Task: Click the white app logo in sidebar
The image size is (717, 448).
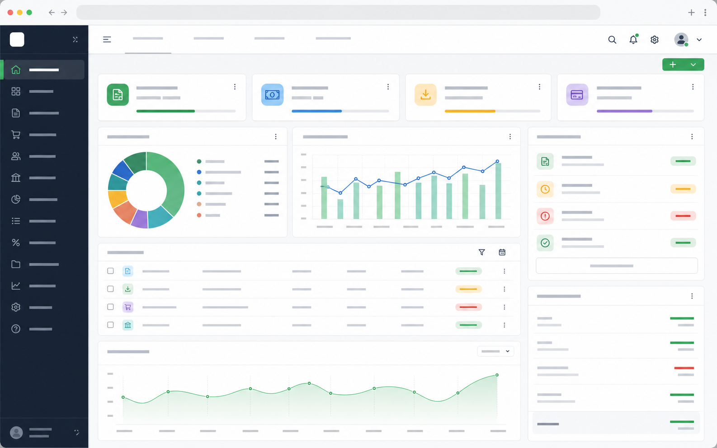Action: pos(17,40)
